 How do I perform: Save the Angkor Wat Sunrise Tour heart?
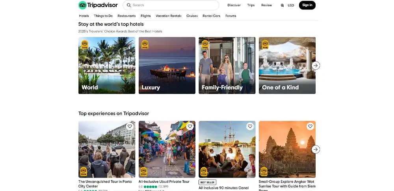[310, 126]
